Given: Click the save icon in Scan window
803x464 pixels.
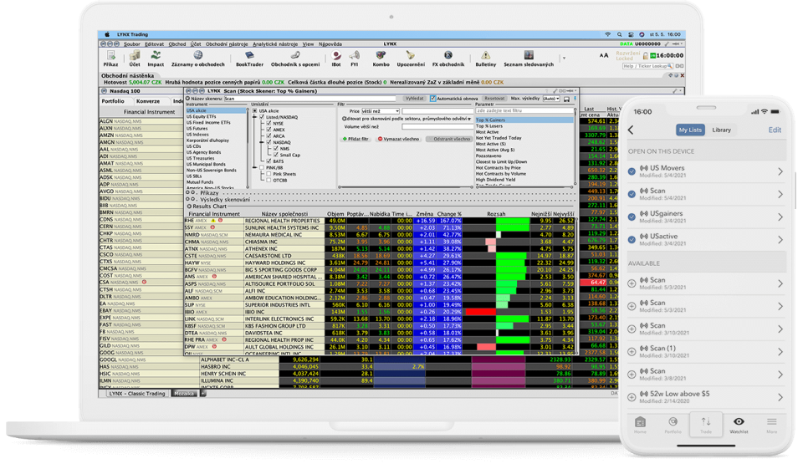Looking at the screenshot, I should (x=566, y=99).
